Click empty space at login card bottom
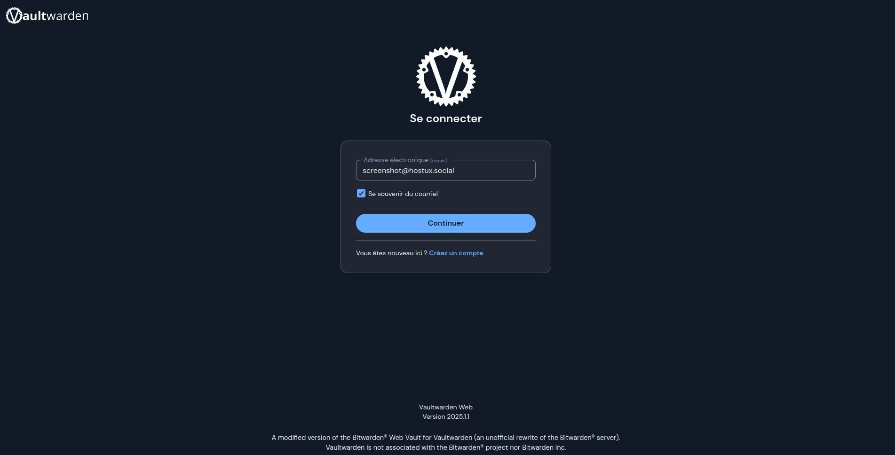Screen dimensions: 895x455 click(x=446, y=265)
